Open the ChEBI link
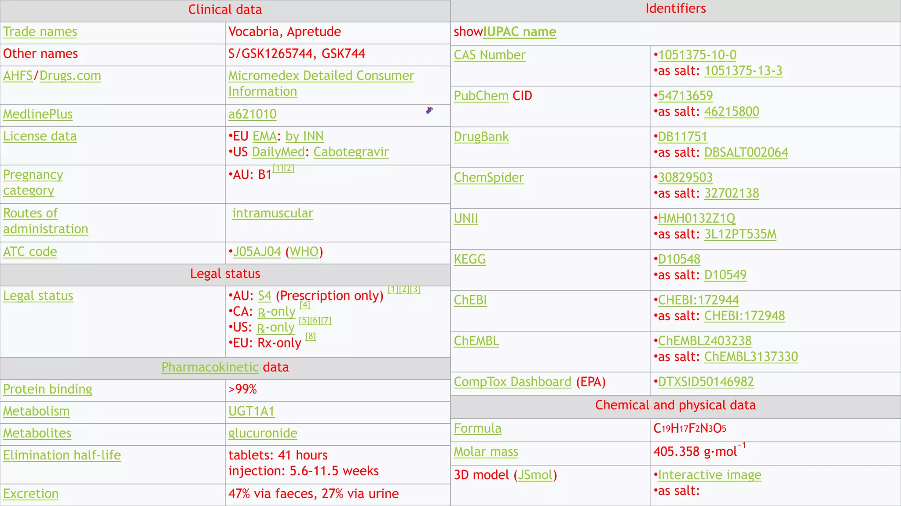This screenshot has width=901, height=506. [470, 300]
